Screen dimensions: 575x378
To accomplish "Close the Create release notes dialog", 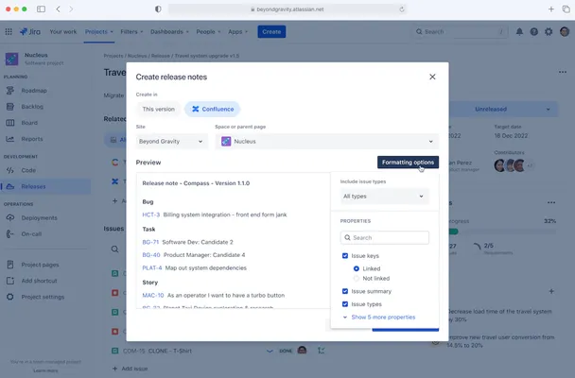I will [432, 77].
